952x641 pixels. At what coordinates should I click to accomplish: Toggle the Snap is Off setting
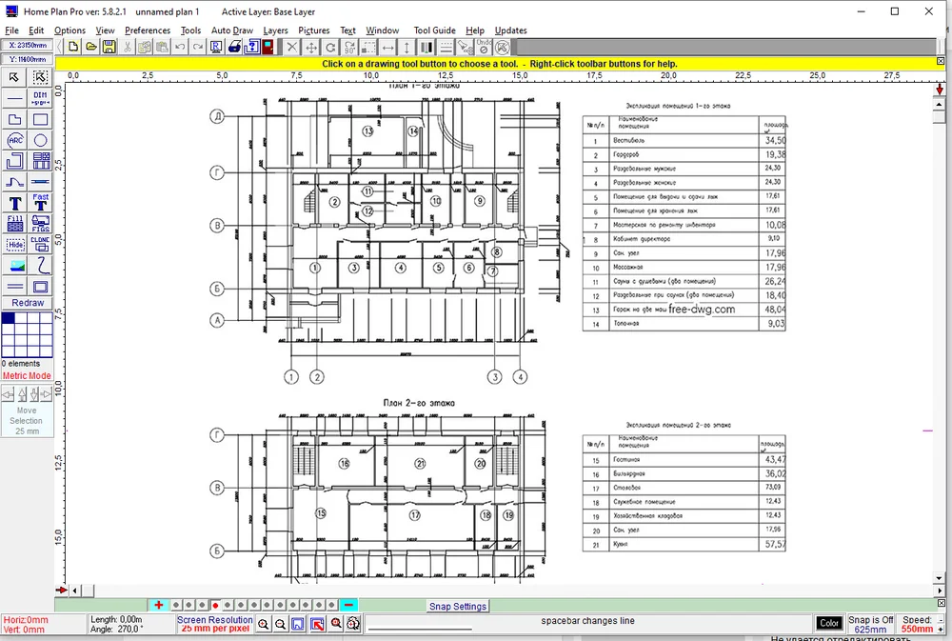(x=870, y=624)
